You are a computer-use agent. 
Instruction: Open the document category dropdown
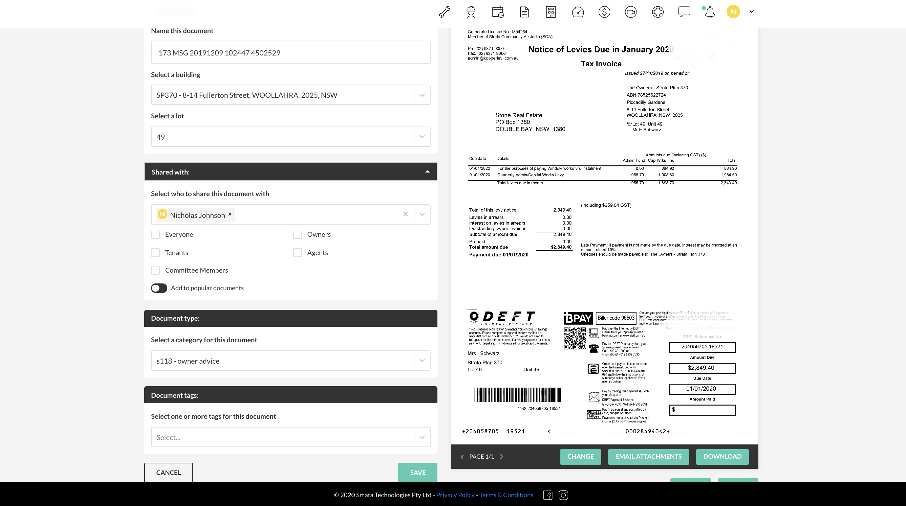pos(290,361)
